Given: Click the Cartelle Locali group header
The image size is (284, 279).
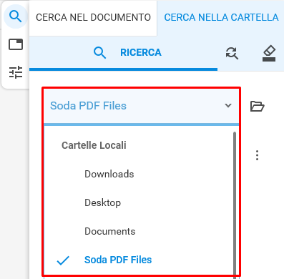Looking at the screenshot, I should point(94,145).
